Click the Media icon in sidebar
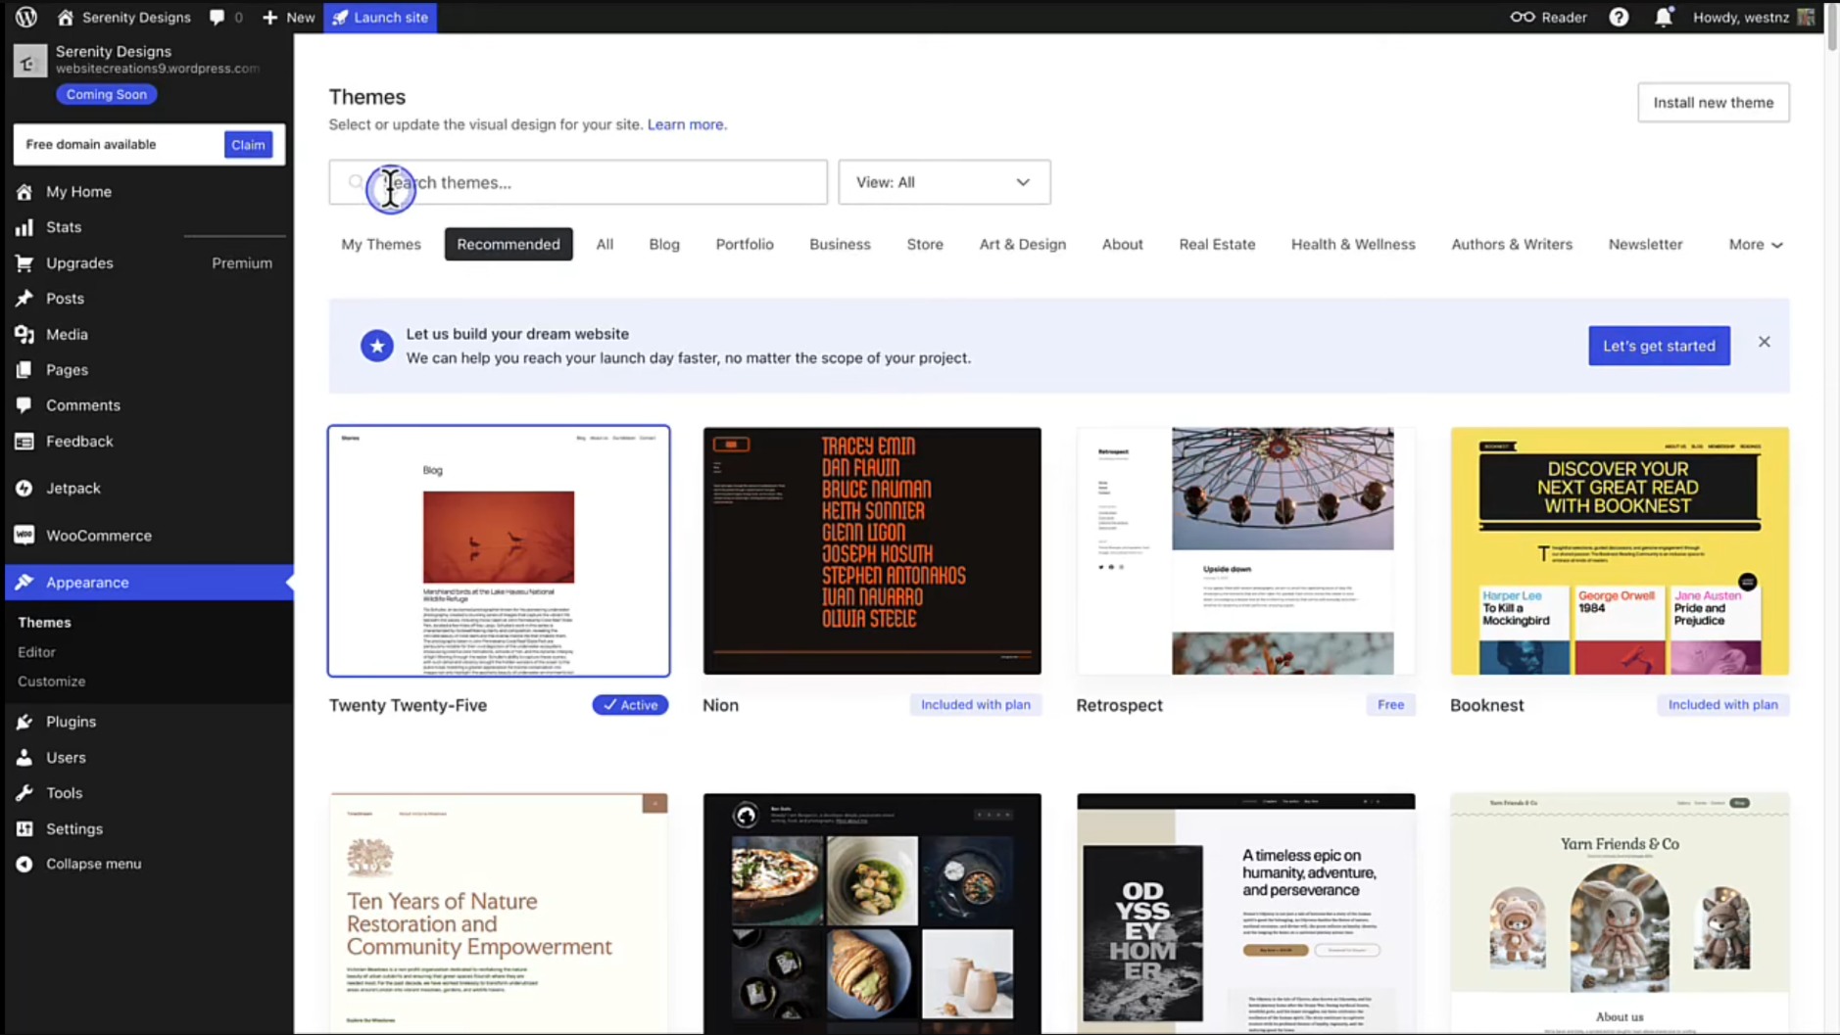 coord(24,334)
